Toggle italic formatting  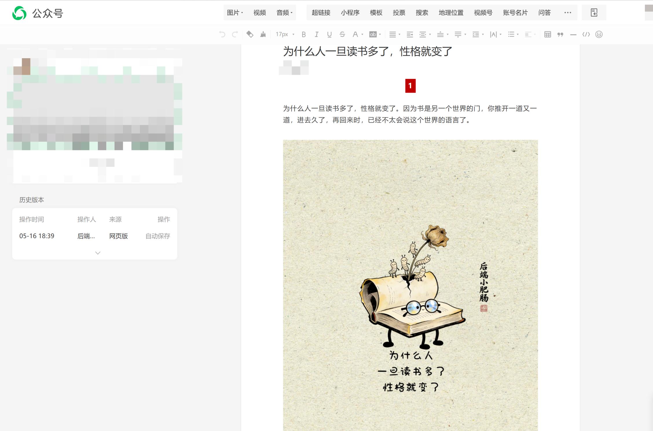pos(316,34)
